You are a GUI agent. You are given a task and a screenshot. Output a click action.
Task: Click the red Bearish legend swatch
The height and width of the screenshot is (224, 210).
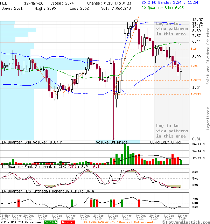(x=68, y=222)
